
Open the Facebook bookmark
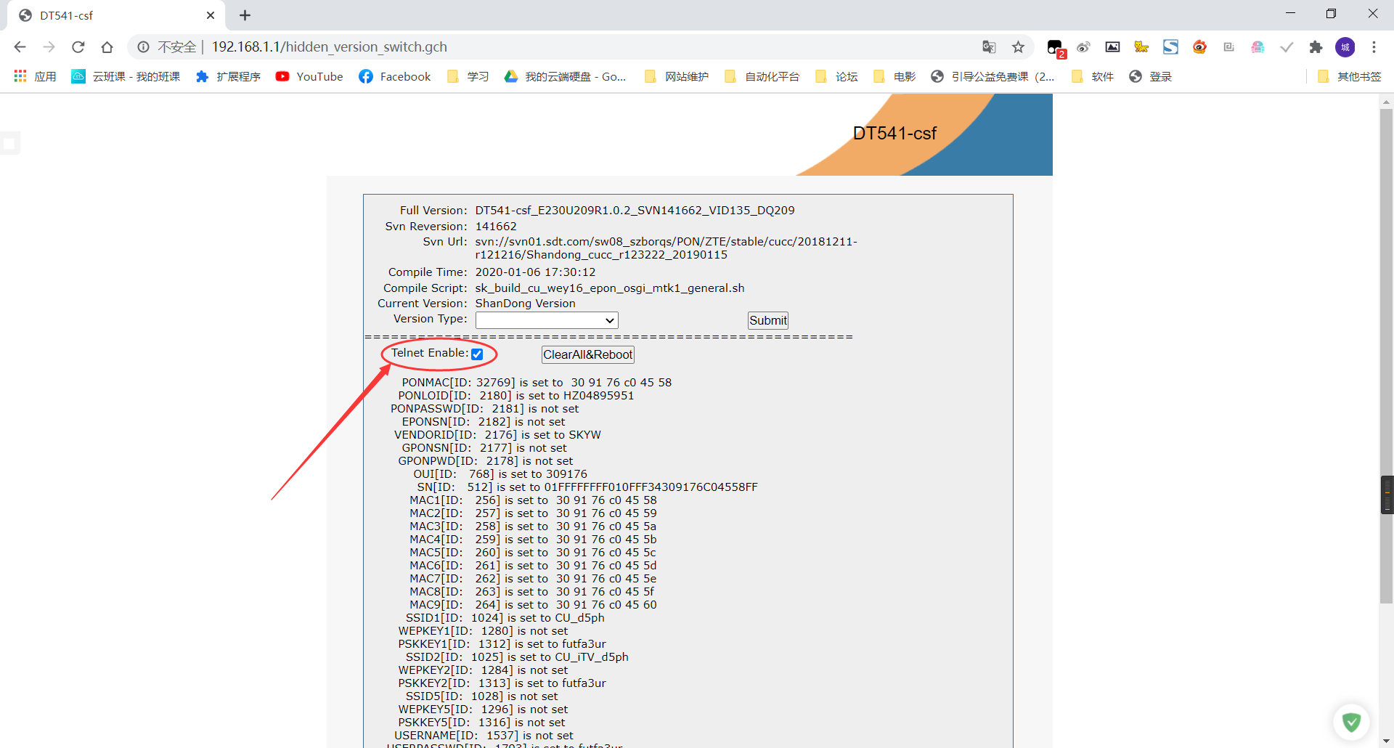coord(395,77)
